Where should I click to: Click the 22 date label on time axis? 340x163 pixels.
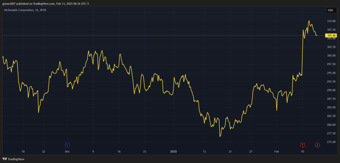coord(43,151)
